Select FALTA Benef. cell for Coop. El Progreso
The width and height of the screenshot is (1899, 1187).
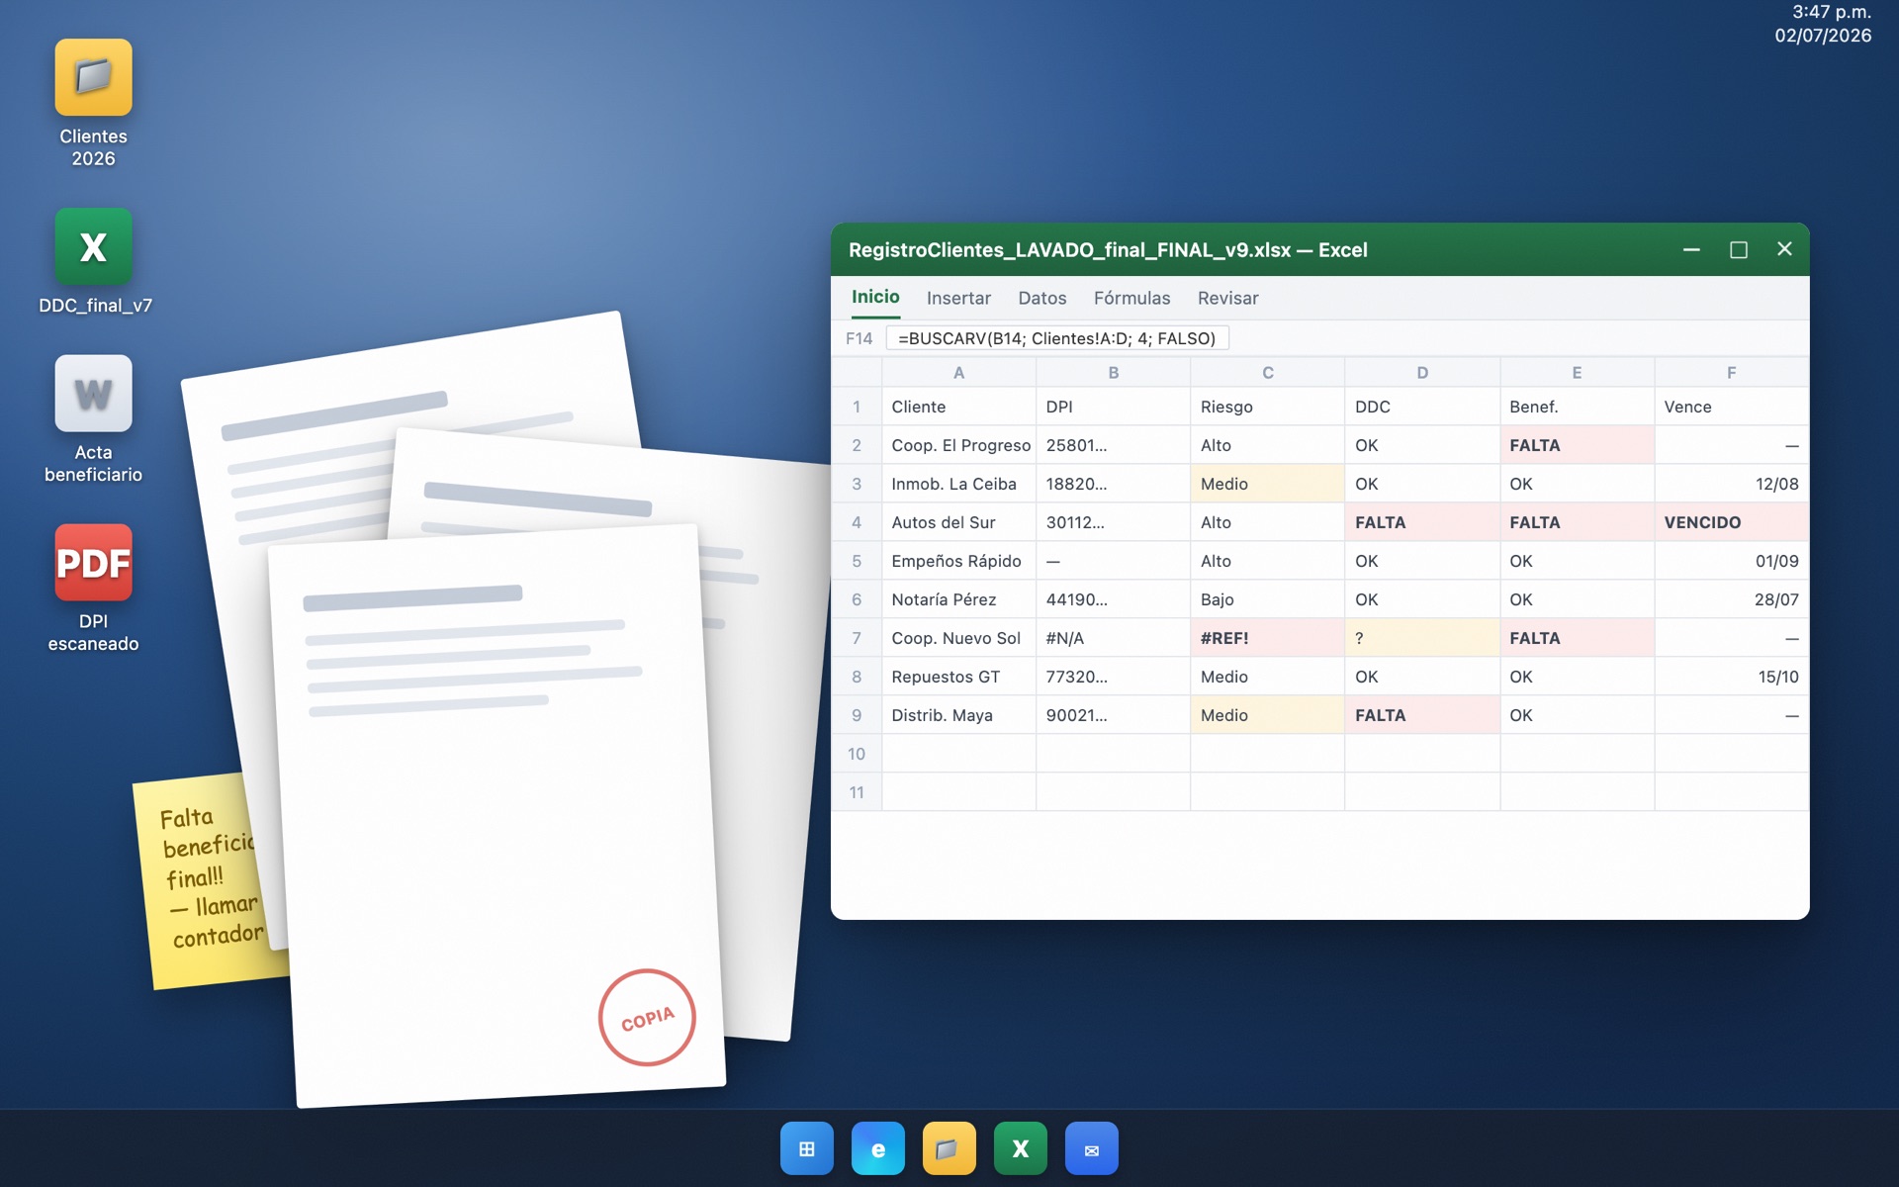pos(1577,445)
